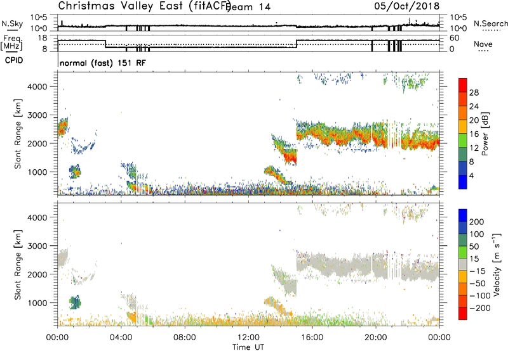Click the red-orange echo band at 18:00 in power panel

pos(344,138)
